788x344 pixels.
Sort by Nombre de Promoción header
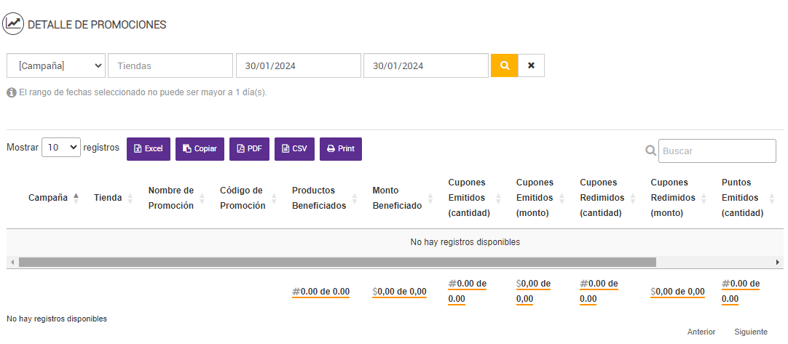171,198
